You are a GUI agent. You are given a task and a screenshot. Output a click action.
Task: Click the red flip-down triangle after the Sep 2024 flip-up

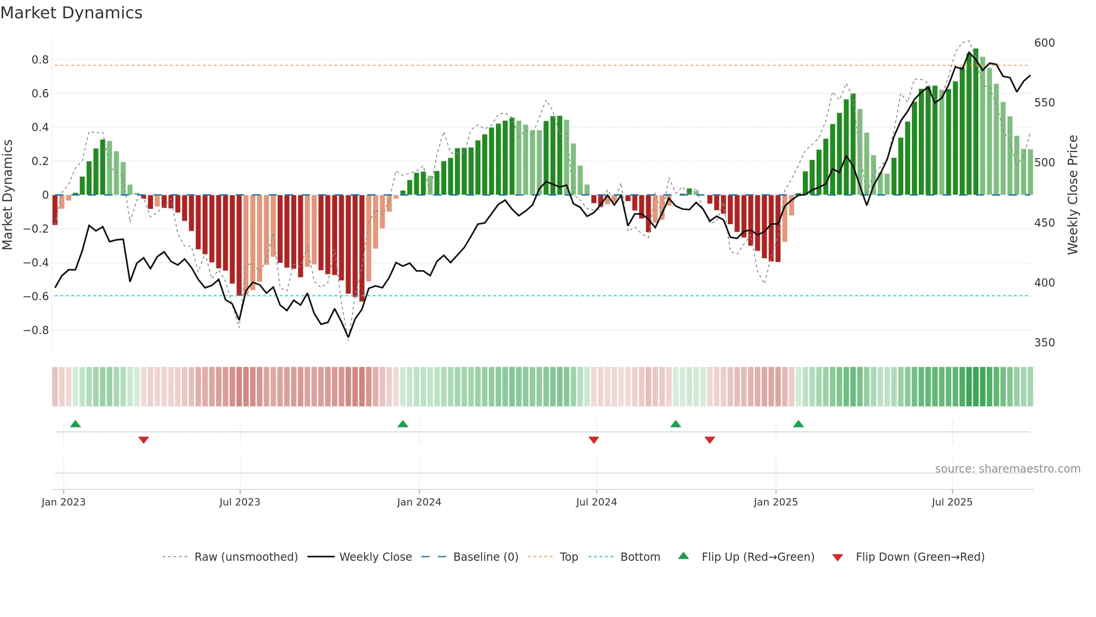click(710, 440)
